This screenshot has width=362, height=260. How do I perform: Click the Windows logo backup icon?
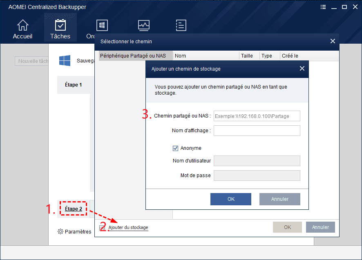coord(65,61)
